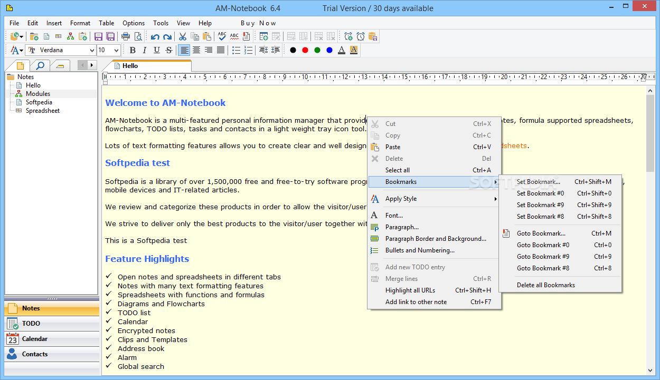Click the Paste clipboard icon in toolbar
The height and width of the screenshot is (380, 660).
pyautogui.click(x=207, y=36)
